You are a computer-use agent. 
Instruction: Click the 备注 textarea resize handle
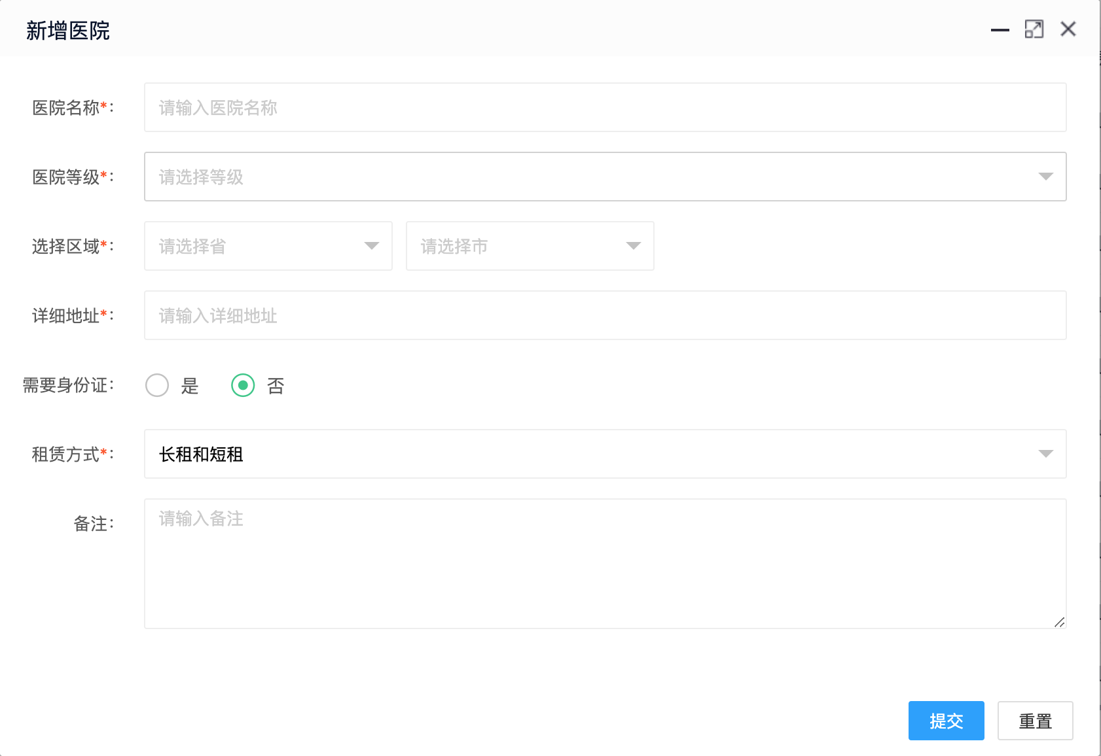click(1060, 622)
